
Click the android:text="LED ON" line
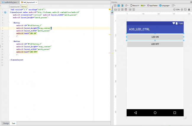[x=27, y=33]
